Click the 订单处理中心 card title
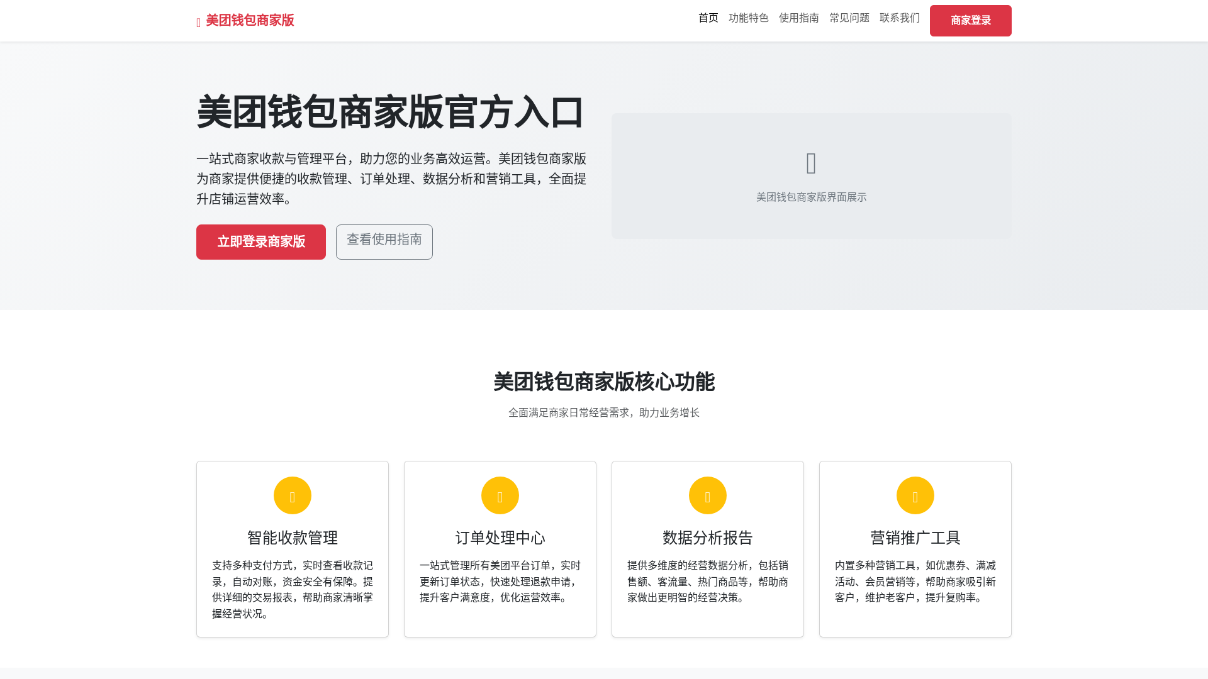The width and height of the screenshot is (1208, 679). pos(500,538)
